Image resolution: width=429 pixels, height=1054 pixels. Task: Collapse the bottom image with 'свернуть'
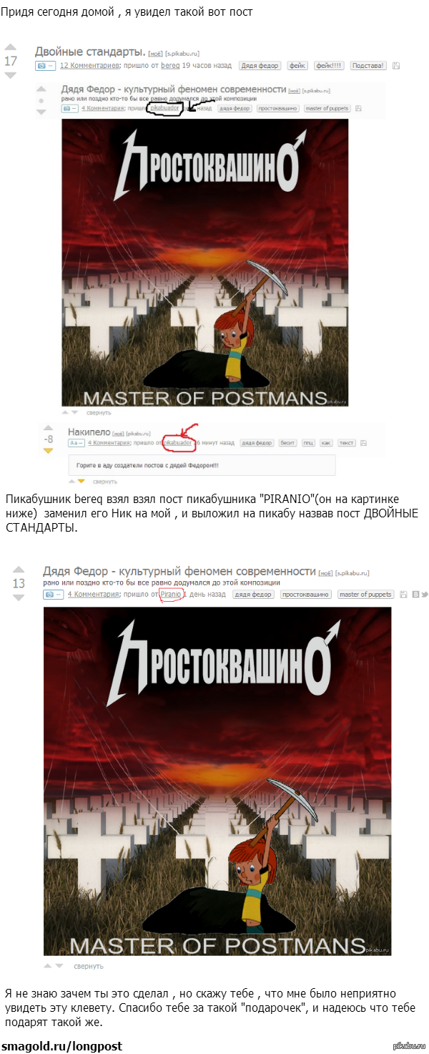pyautogui.click(x=89, y=966)
